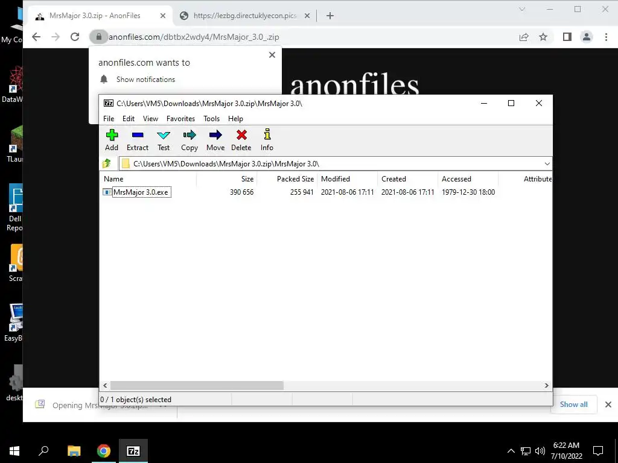Click Chrome icon in taskbar
This screenshot has width=618, height=463.
104,451
